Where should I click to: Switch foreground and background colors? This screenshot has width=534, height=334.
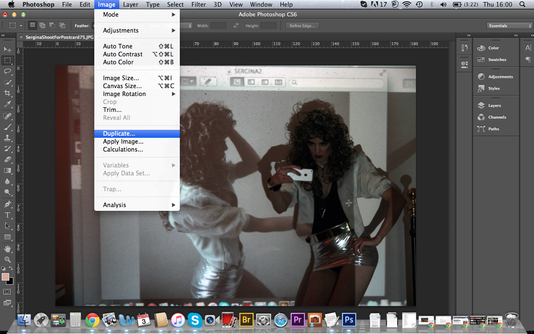11,268
